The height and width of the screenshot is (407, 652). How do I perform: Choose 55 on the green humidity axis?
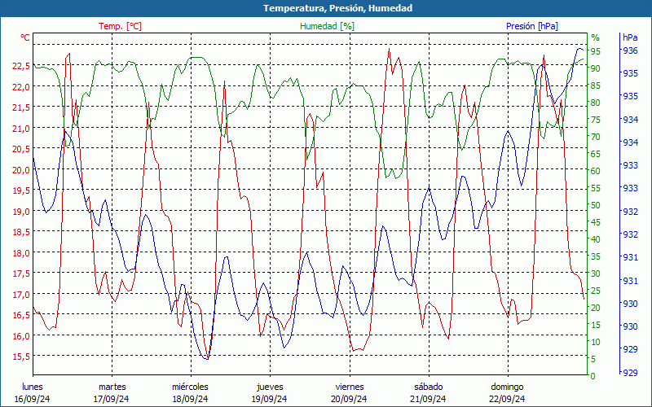pyautogui.click(x=595, y=188)
